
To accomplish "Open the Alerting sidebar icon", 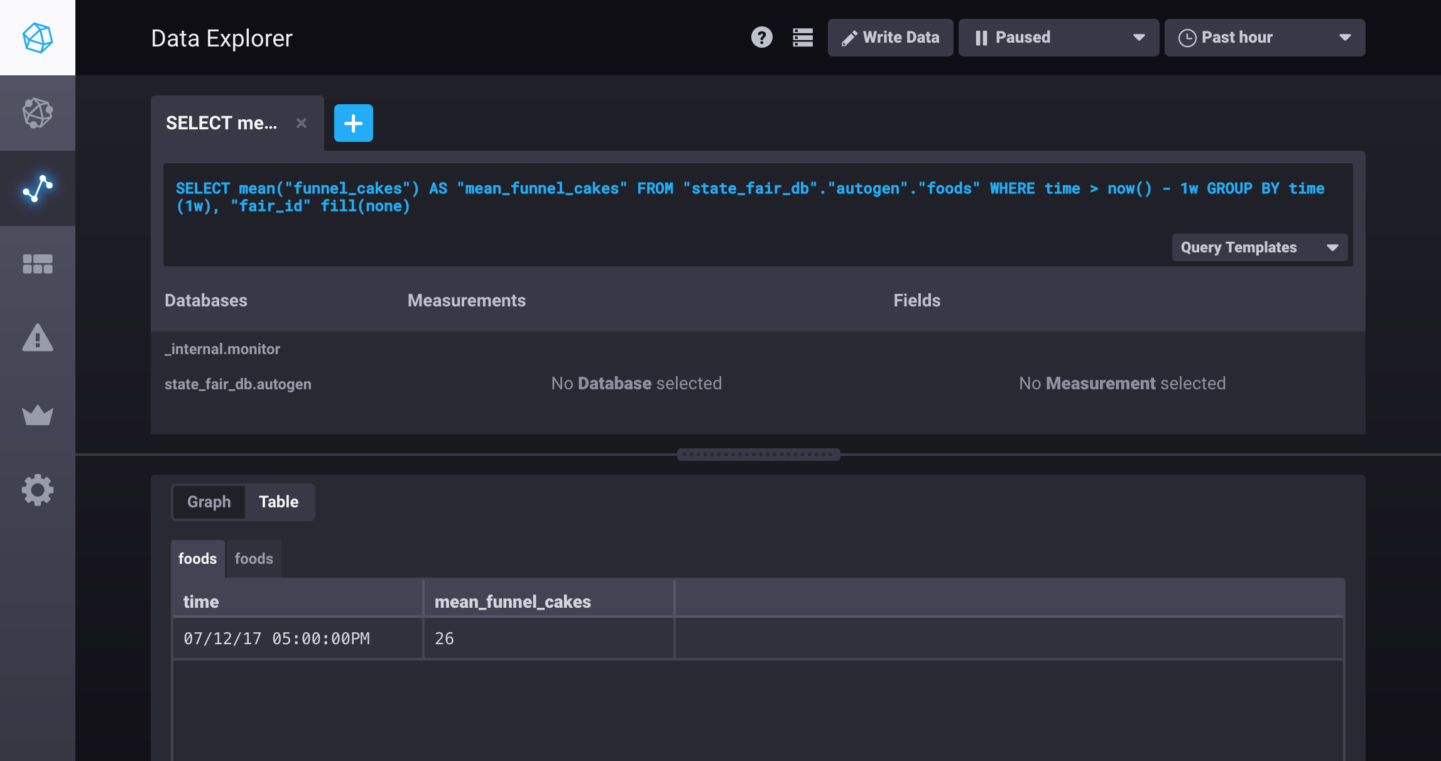I will 37,339.
